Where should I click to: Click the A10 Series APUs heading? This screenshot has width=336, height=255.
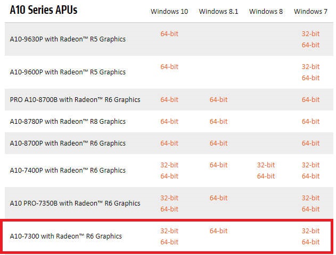coord(44,10)
